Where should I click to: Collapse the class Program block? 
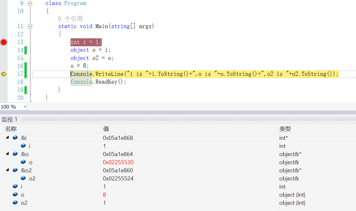[30, 3]
